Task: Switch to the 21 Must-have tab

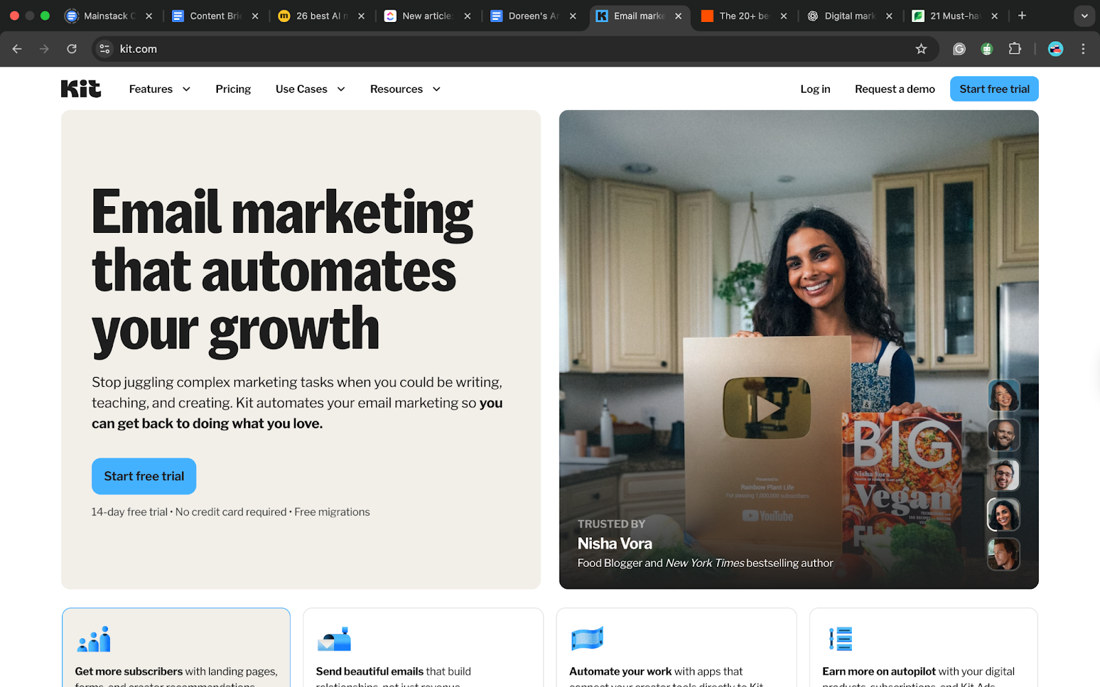Action: [x=954, y=16]
